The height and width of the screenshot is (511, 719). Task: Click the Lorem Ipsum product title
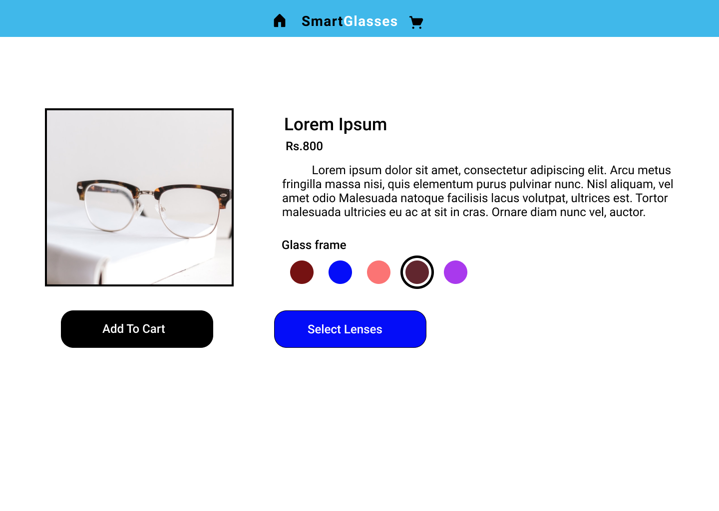coord(336,124)
